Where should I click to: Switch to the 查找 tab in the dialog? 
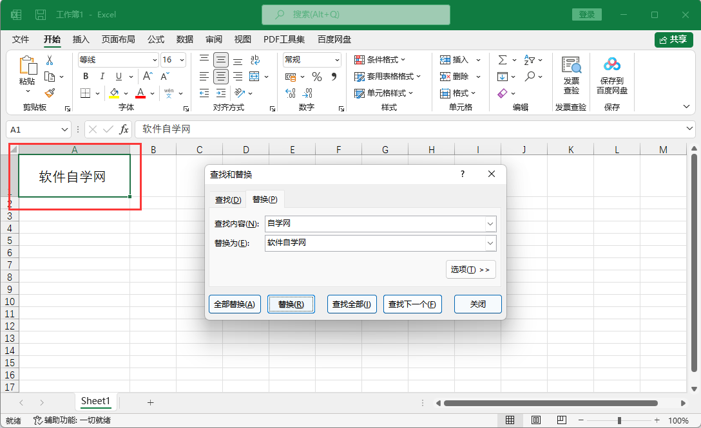click(x=227, y=200)
